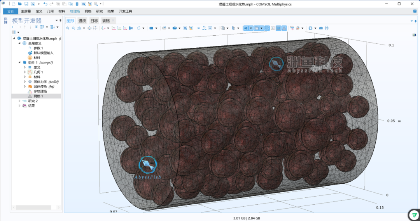420x221 pixels.
Task: Click the save icon in title toolbar
Action: [x=26, y=4]
